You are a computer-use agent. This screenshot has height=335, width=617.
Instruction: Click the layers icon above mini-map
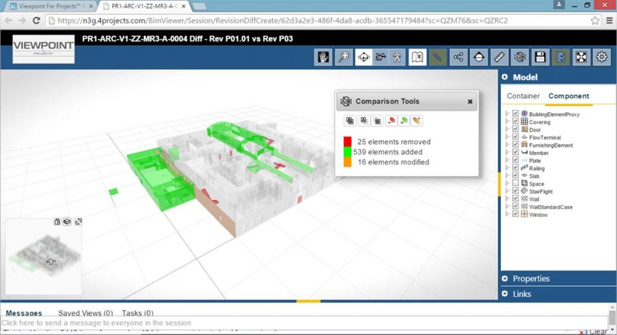pos(67,222)
